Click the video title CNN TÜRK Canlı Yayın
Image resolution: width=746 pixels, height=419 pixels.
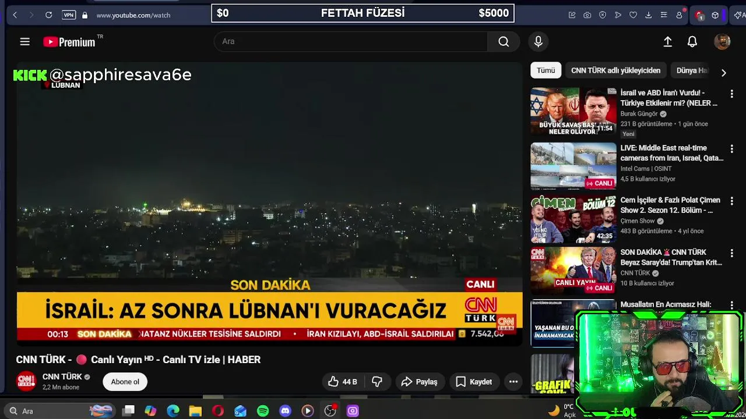138,360
